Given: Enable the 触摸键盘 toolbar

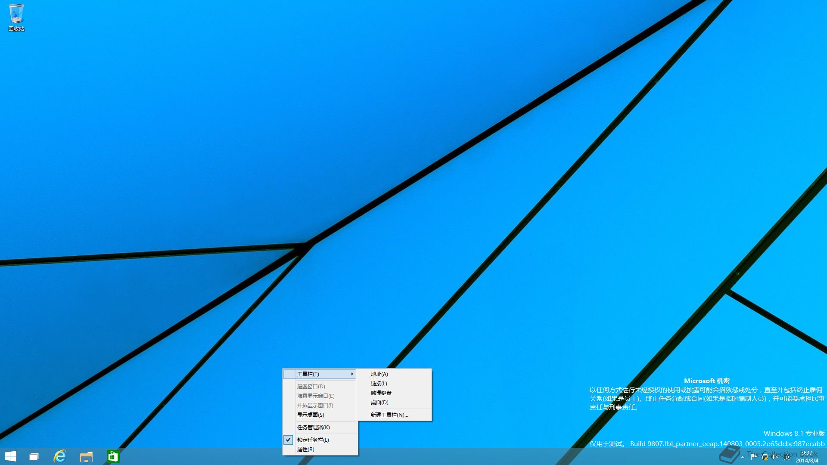Looking at the screenshot, I should click(x=394, y=393).
